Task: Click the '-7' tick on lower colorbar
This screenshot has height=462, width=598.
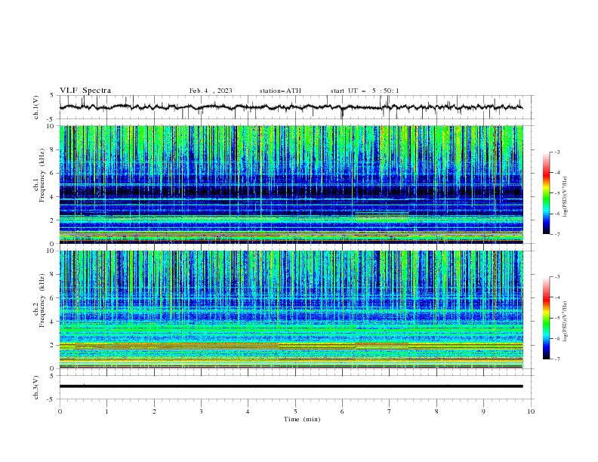Action: [x=557, y=359]
